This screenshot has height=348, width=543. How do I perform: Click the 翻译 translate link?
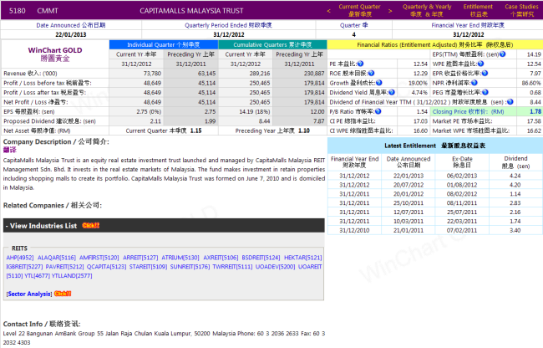pos(10,150)
